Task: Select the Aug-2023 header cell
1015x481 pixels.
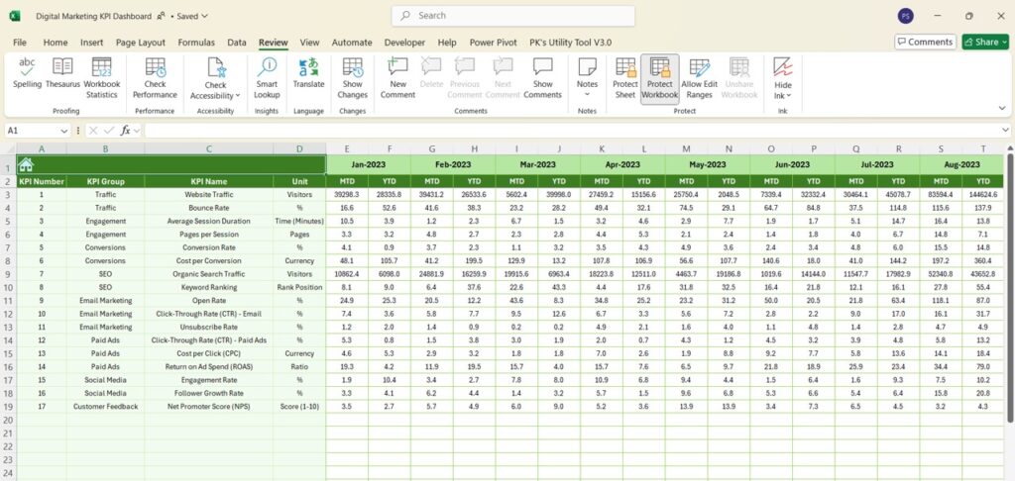Action: pos(961,165)
